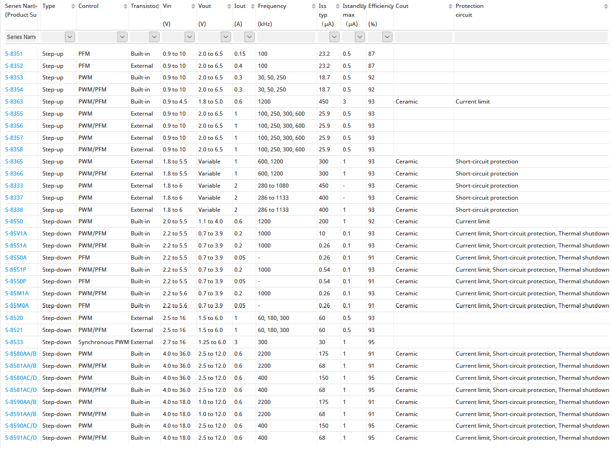Open the S-85S0P series link
The width and height of the screenshot is (612, 449).
click(x=16, y=281)
